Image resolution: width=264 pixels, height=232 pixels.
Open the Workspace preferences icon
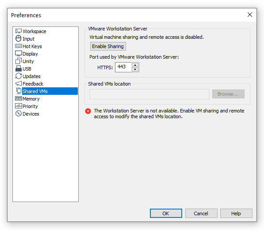pos(19,31)
